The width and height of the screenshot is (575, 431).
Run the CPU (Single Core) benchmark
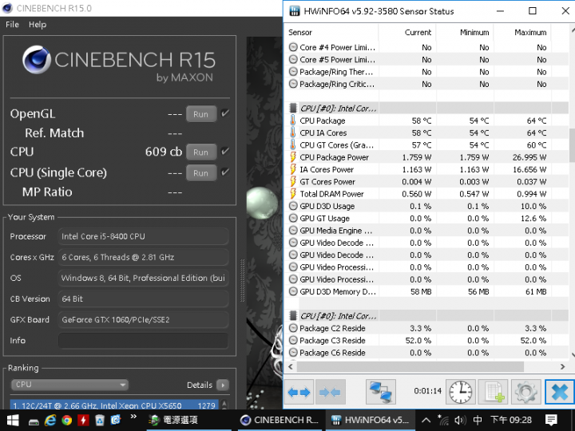point(201,173)
